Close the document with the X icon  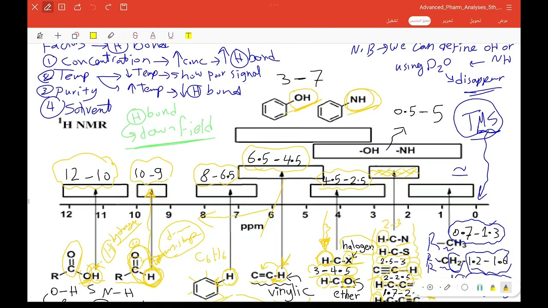[x=35, y=7]
